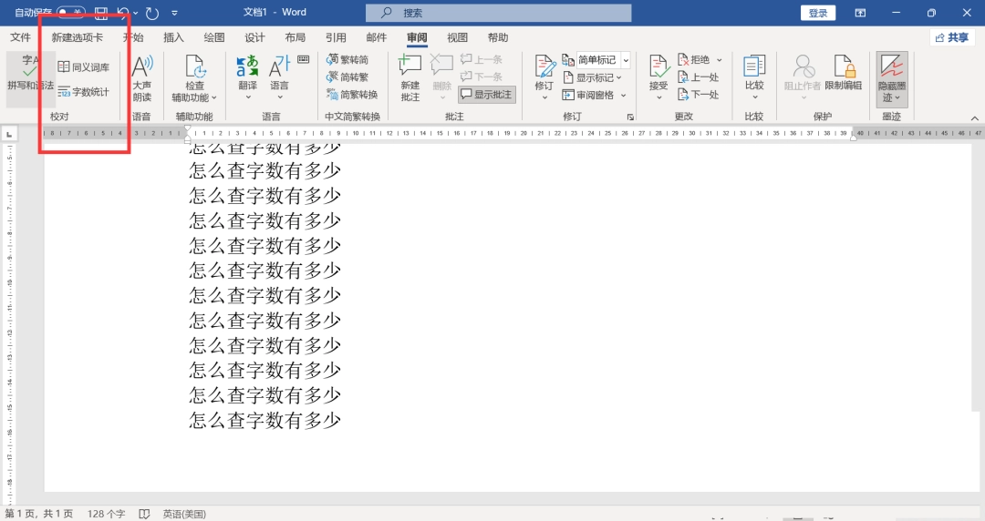Click the 修订 track changes icon
Image resolution: width=985 pixels, height=521 pixels.
[544, 67]
